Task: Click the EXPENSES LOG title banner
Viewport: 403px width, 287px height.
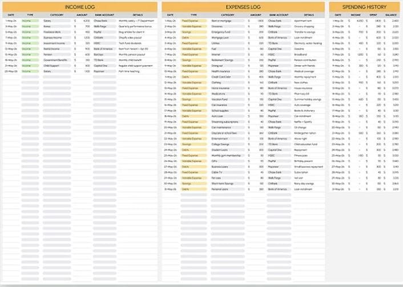Action: tap(243, 7)
